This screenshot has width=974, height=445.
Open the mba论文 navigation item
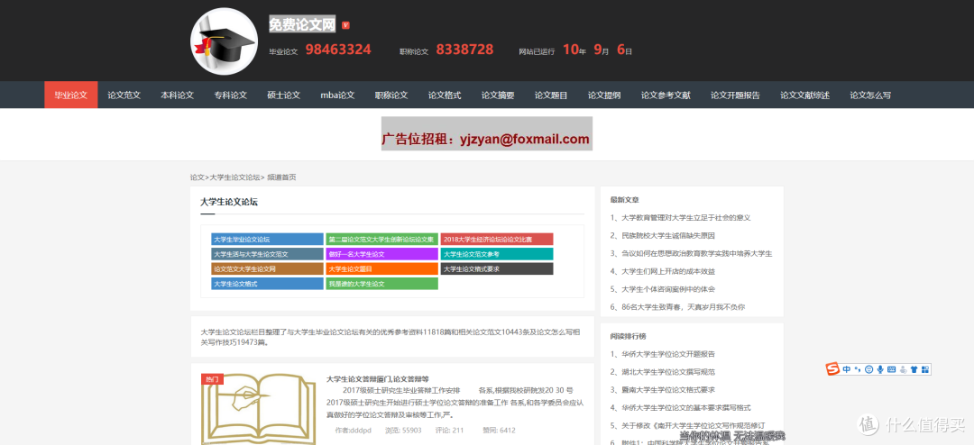click(337, 95)
